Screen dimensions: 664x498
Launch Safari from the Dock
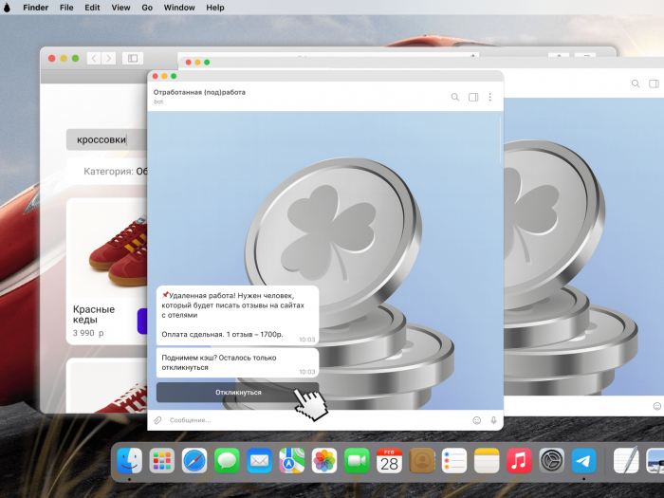pyautogui.click(x=194, y=460)
